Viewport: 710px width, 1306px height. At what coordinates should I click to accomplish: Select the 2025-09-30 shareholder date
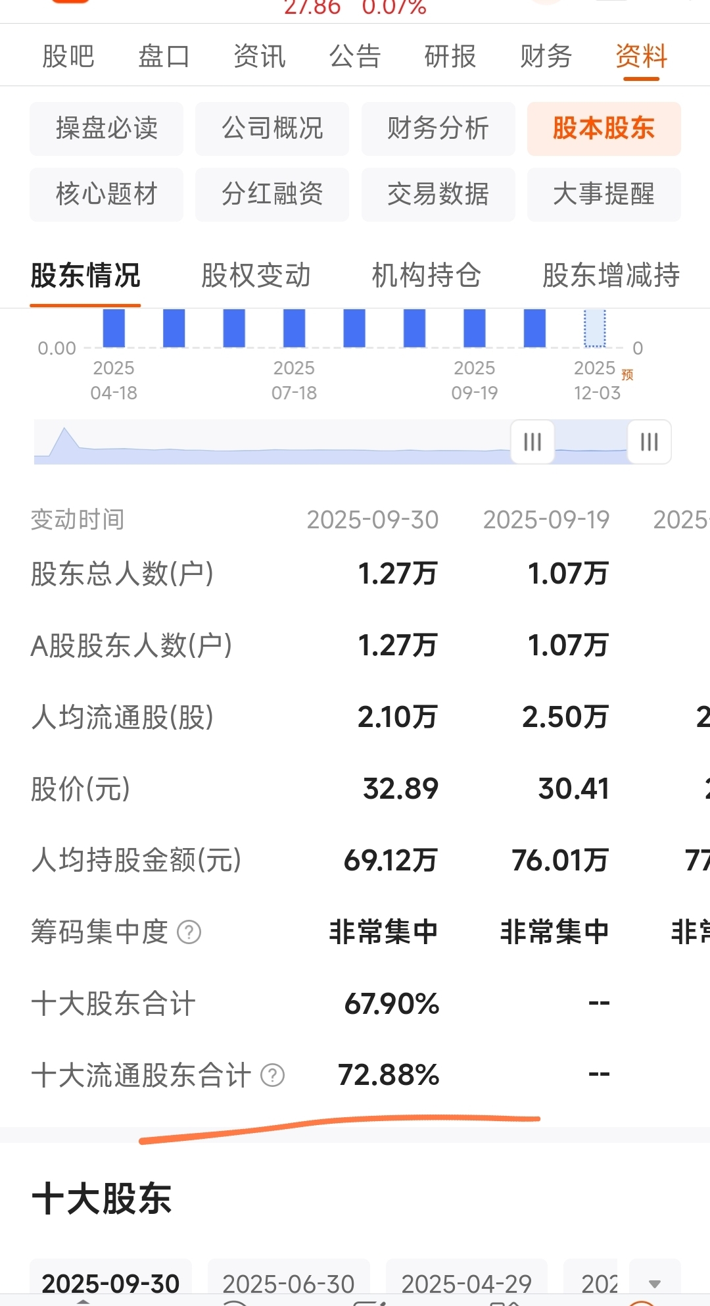point(110,1283)
